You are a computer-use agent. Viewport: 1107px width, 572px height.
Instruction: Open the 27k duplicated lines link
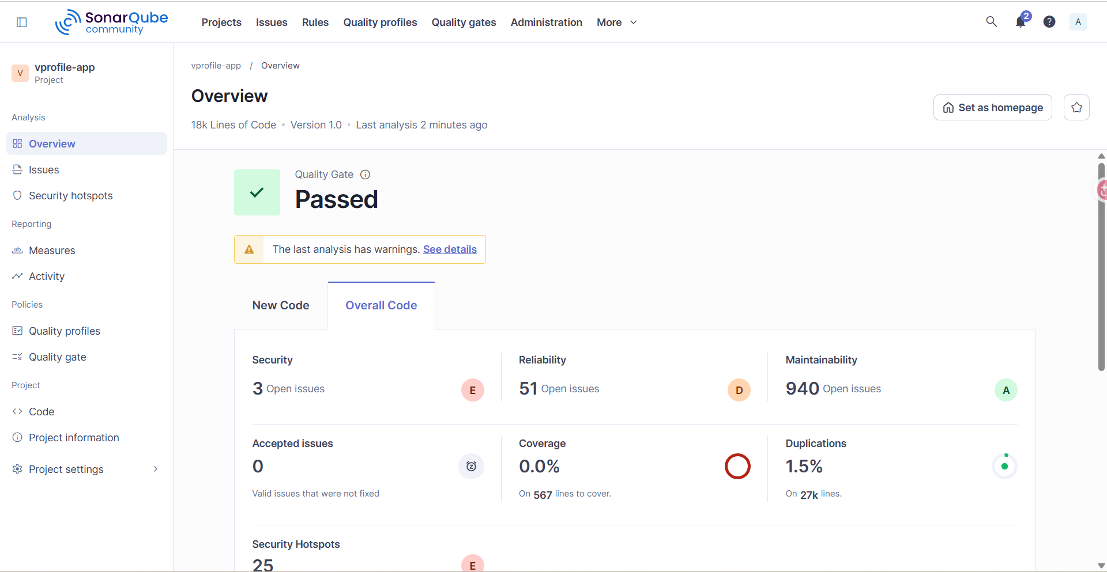[809, 495]
